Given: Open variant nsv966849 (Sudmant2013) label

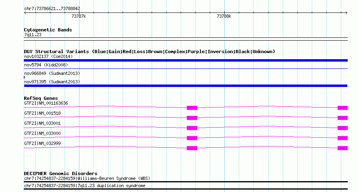Looking at the screenshot, I should pos(52,73).
